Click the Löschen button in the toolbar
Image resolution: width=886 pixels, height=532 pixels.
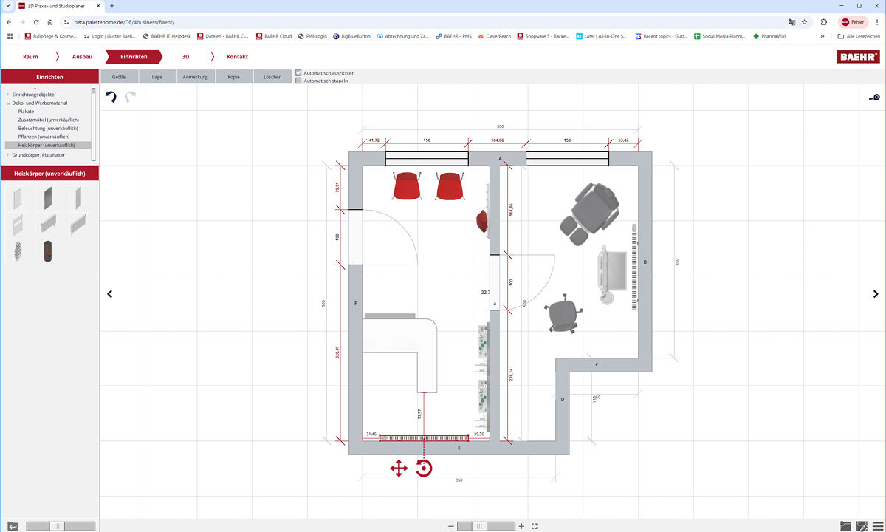pyautogui.click(x=272, y=76)
